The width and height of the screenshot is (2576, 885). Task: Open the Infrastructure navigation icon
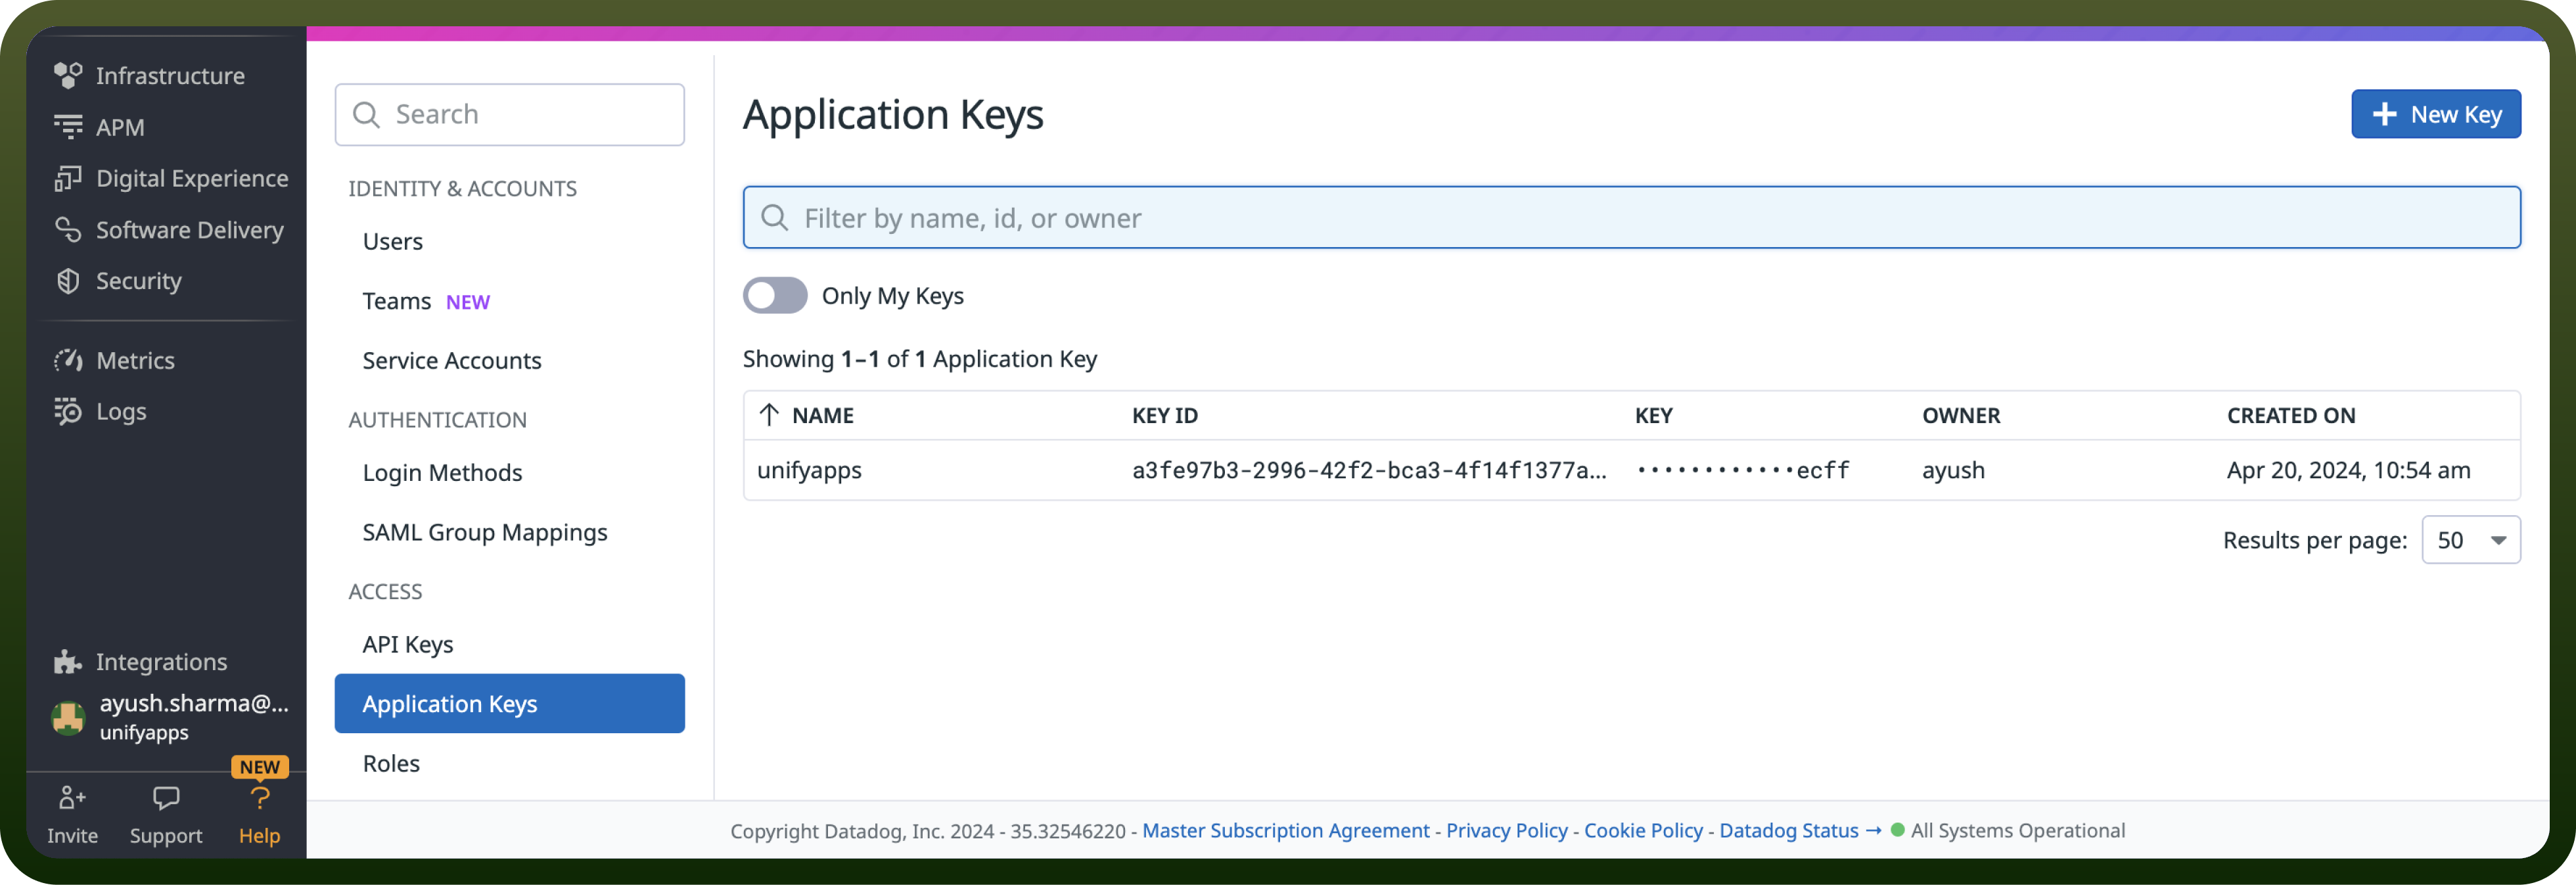pos(68,76)
